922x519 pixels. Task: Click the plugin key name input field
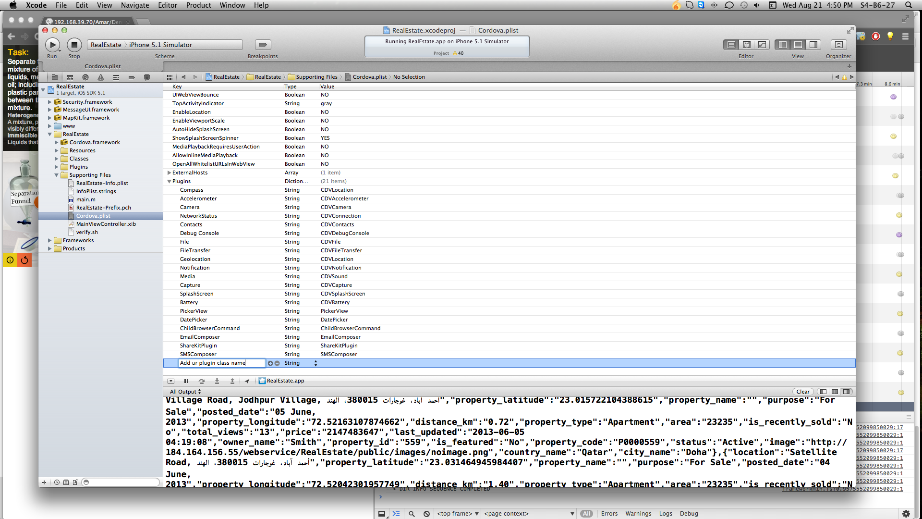[221, 363]
